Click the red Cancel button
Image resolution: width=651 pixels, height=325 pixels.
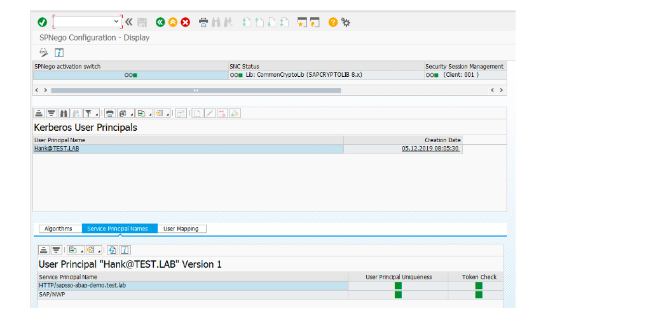pos(185,22)
